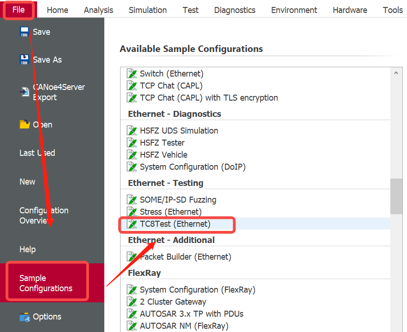Open the File tab
The height and width of the screenshot is (332, 407).
pyautogui.click(x=19, y=10)
